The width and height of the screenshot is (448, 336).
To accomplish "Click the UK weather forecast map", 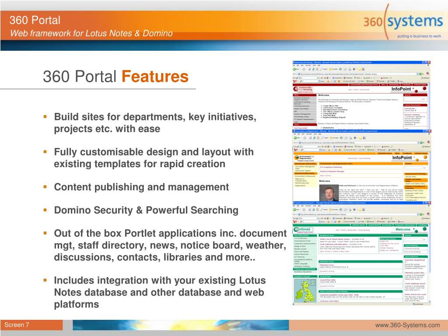I will point(305,290).
